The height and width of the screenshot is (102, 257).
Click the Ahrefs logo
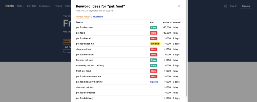pos(9,6)
